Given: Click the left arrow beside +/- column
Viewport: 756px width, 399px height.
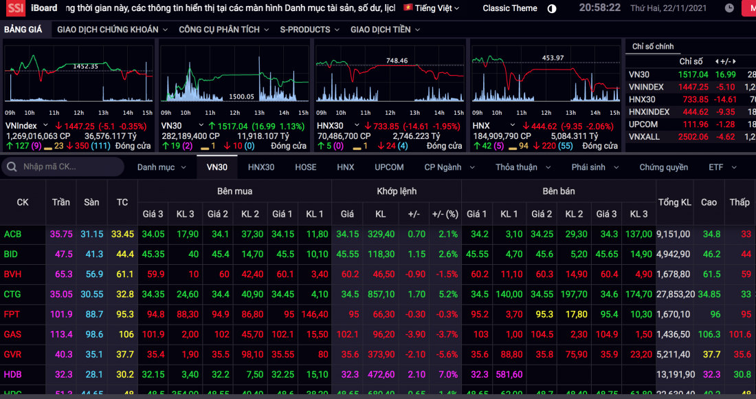Looking at the screenshot, I should pyautogui.click(x=718, y=62).
